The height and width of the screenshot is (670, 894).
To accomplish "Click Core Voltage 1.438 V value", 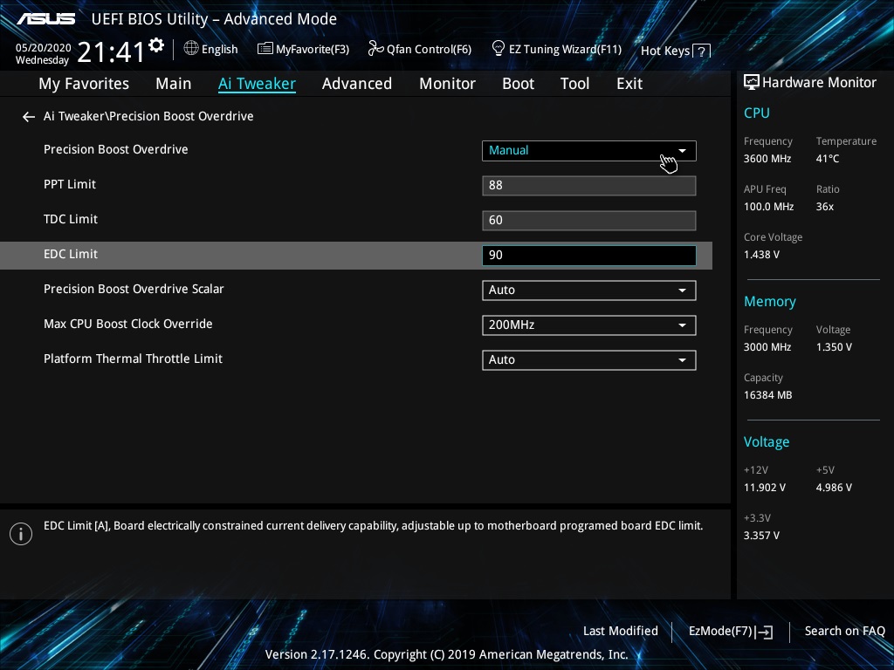I will coord(761,255).
